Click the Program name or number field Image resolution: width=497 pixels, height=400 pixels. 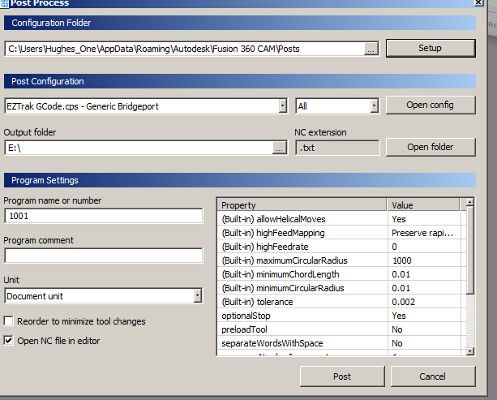click(103, 216)
